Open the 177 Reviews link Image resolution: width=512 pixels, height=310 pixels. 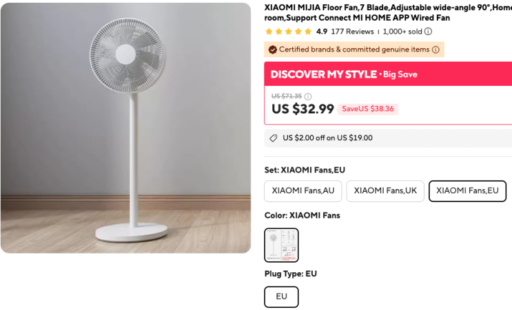pos(352,32)
